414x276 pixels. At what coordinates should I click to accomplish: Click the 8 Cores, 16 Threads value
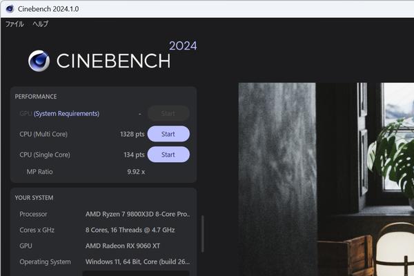(x=130, y=230)
